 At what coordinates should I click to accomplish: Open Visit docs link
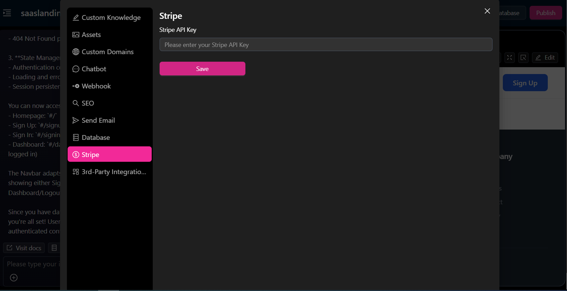coord(24,248)
